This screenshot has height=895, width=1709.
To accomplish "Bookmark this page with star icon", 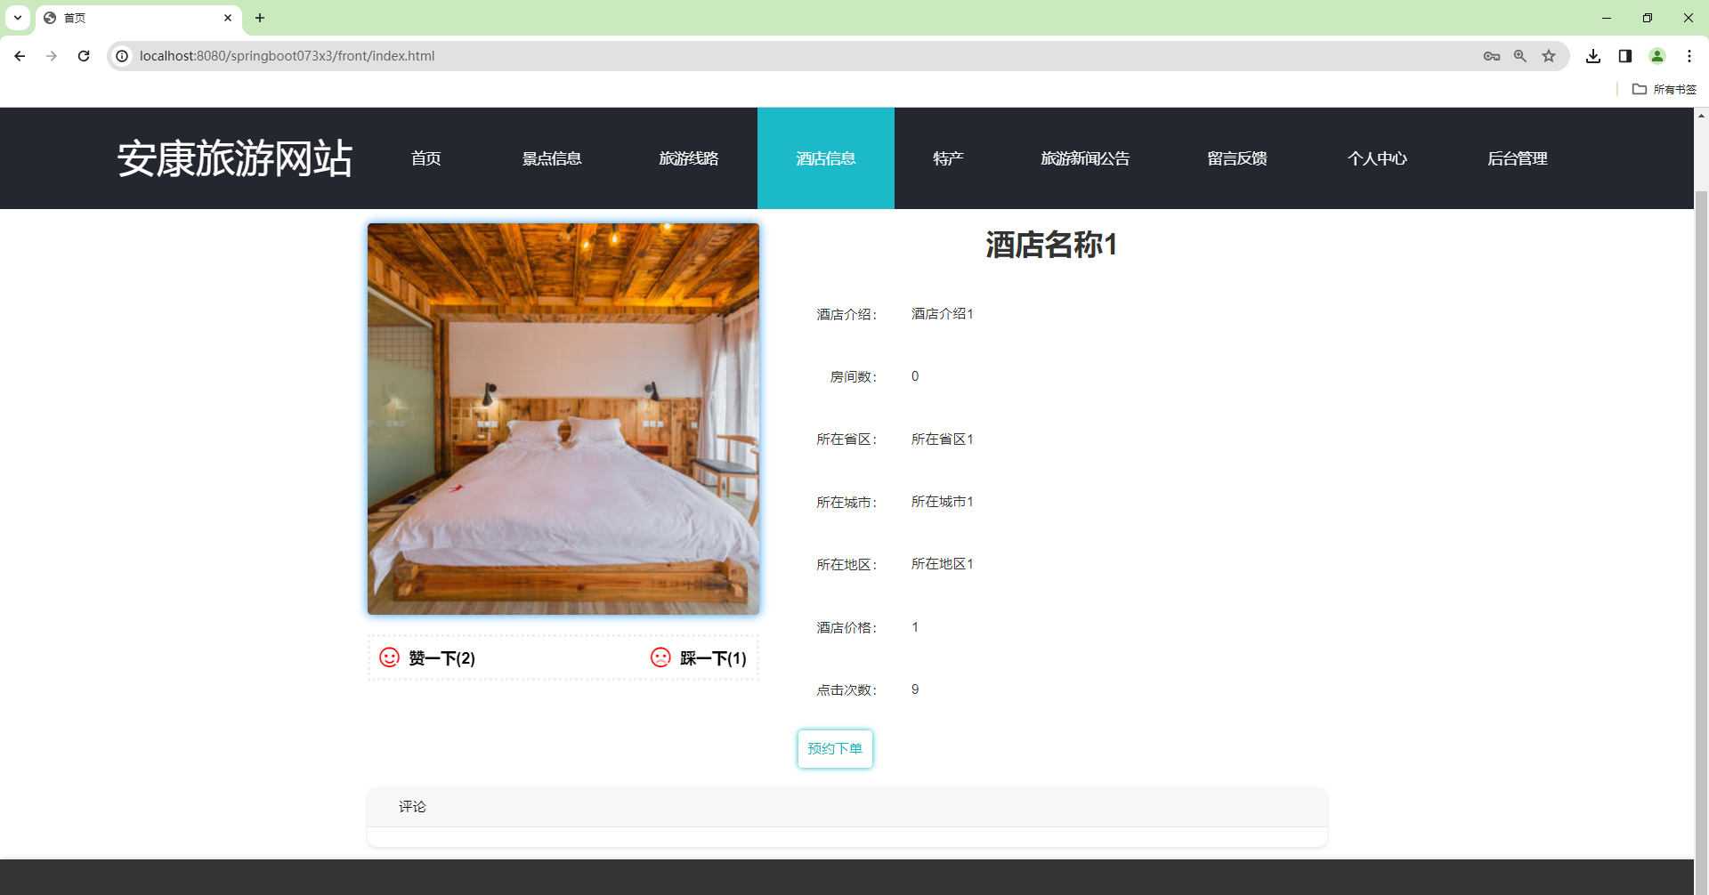I will click(x=1549, y=56).
